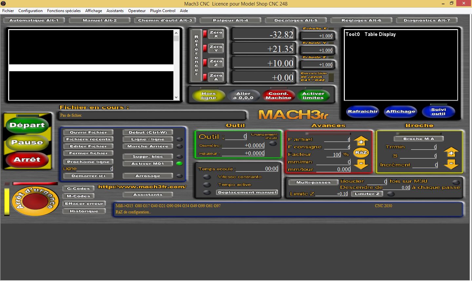Switch to Chemin d'outil Alt-3 tab

pos(165,20)
